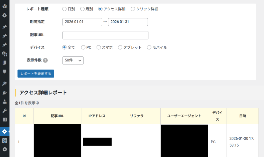Screen dimensions: 264x157
Task: Click the id column header
Action: pos(24,116)
